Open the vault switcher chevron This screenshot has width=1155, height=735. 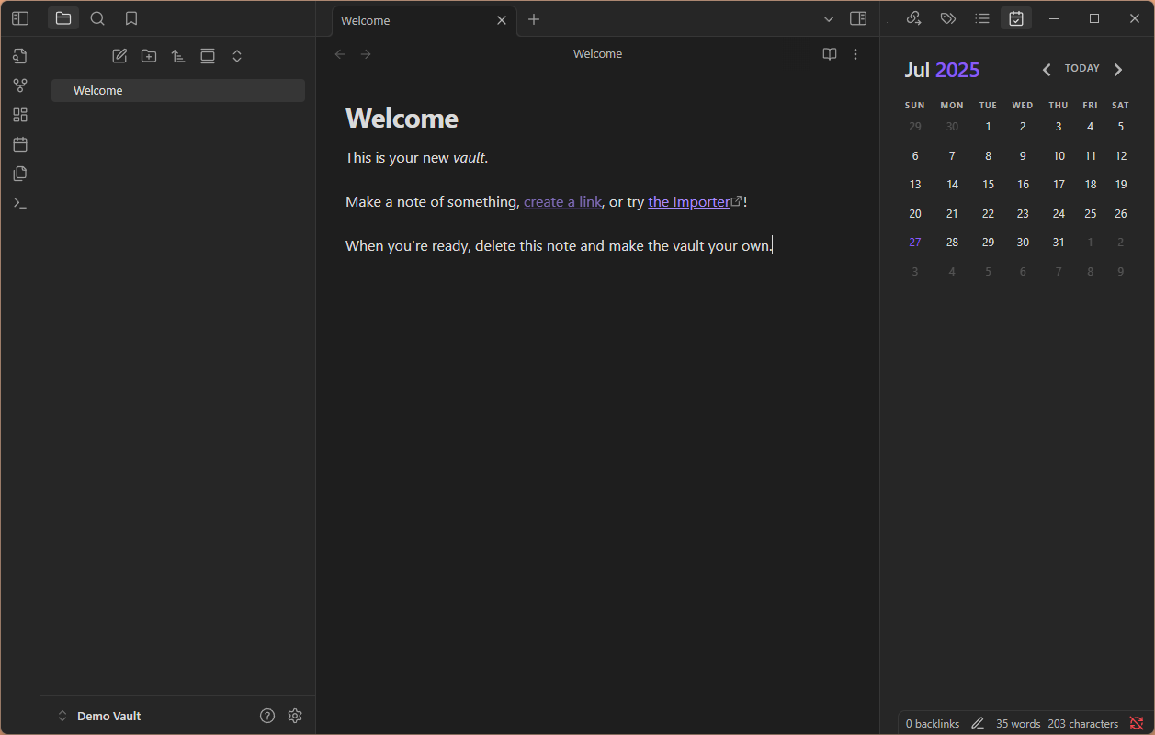pyautogui.click(x=62, y=716)
